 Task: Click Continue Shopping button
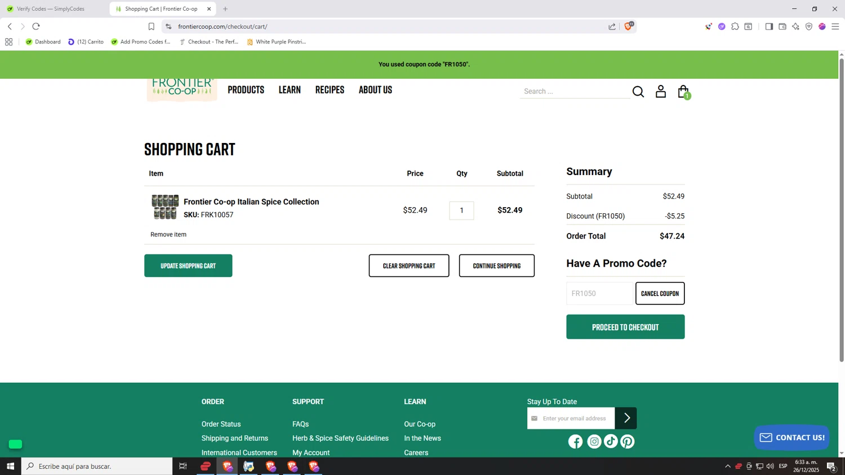tap(497, 266)
